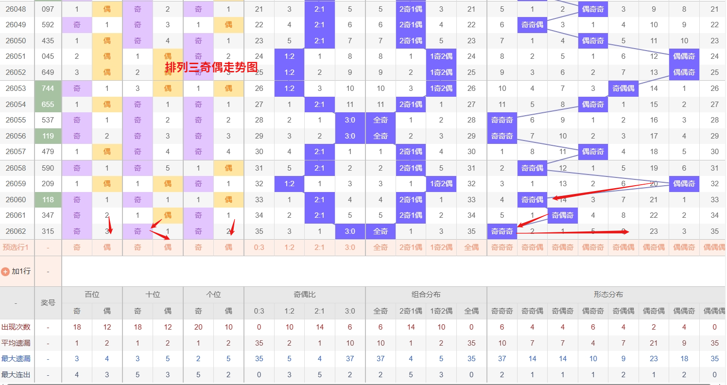Image resolution: width=727 pixels, height=385 pixels.
Task: Toggle 偶偶奇 in the 预选行1 row
Action: tap(684, 247)
